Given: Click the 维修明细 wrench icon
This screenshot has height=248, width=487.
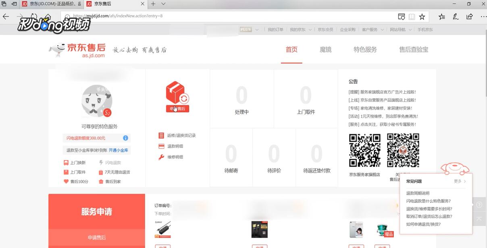Looking at the screenshot, I should (161, 157).
